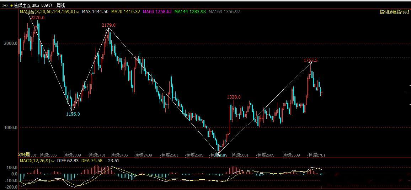Click the MA3 1444.50 value

click(95, 12)
